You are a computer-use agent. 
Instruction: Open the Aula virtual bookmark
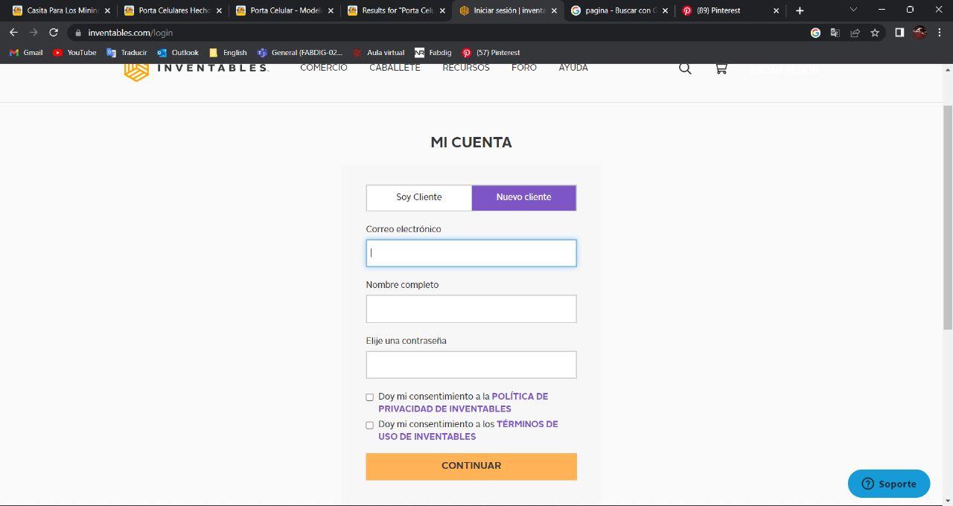(x=378, y=53)
